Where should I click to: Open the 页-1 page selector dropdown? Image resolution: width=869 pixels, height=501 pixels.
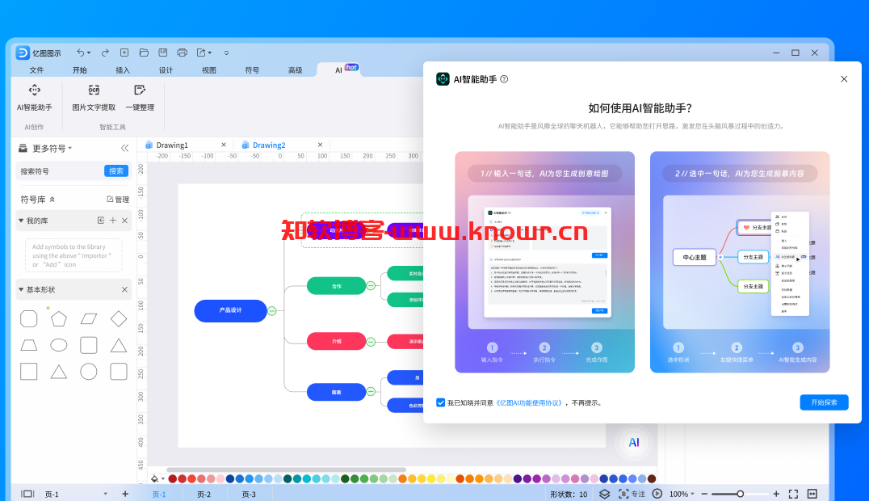coord(105,494)
